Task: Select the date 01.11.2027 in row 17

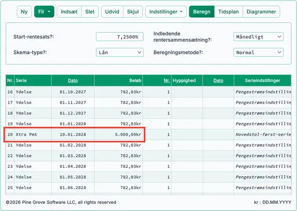Action: click(73, 102)
